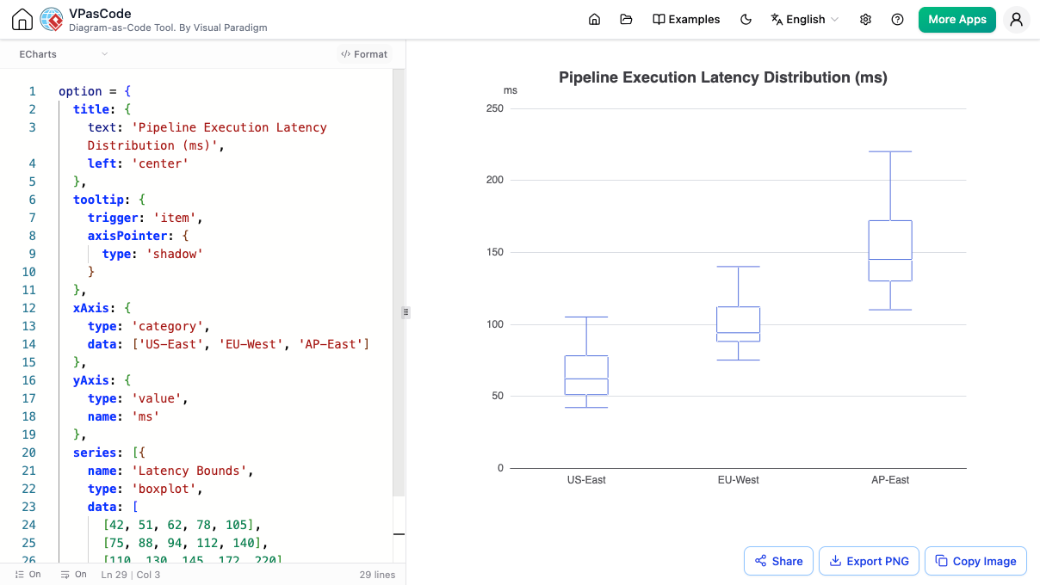Screen dimensions: 1040x585
Task: Toggle line numbers On in status bar
Action: 28,575
